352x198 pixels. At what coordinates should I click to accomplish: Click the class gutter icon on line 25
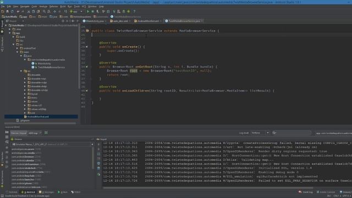[x=87, y=31]
